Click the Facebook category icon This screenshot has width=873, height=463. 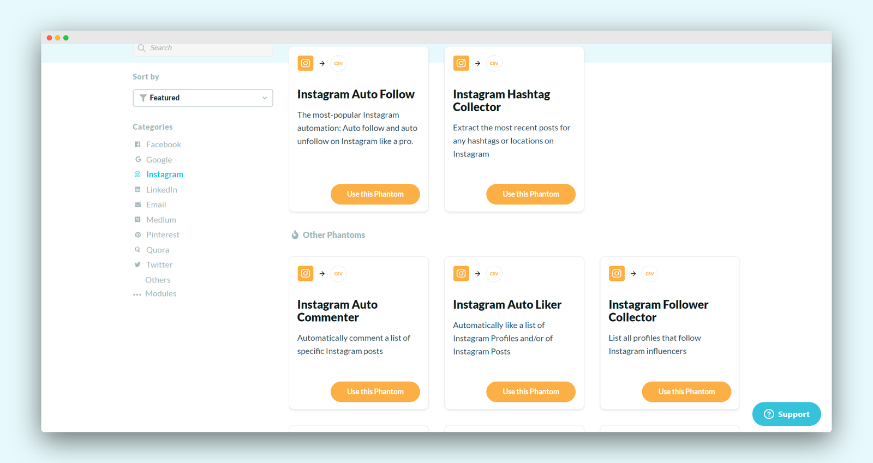[x=137, y=145]
